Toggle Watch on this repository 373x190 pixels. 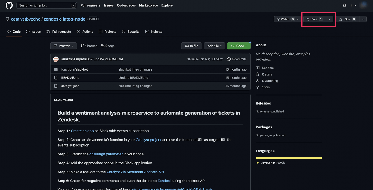[x=284, y=19]
